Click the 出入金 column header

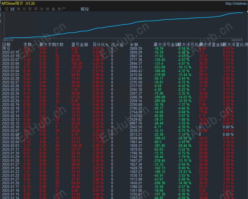tap(117, 45)
